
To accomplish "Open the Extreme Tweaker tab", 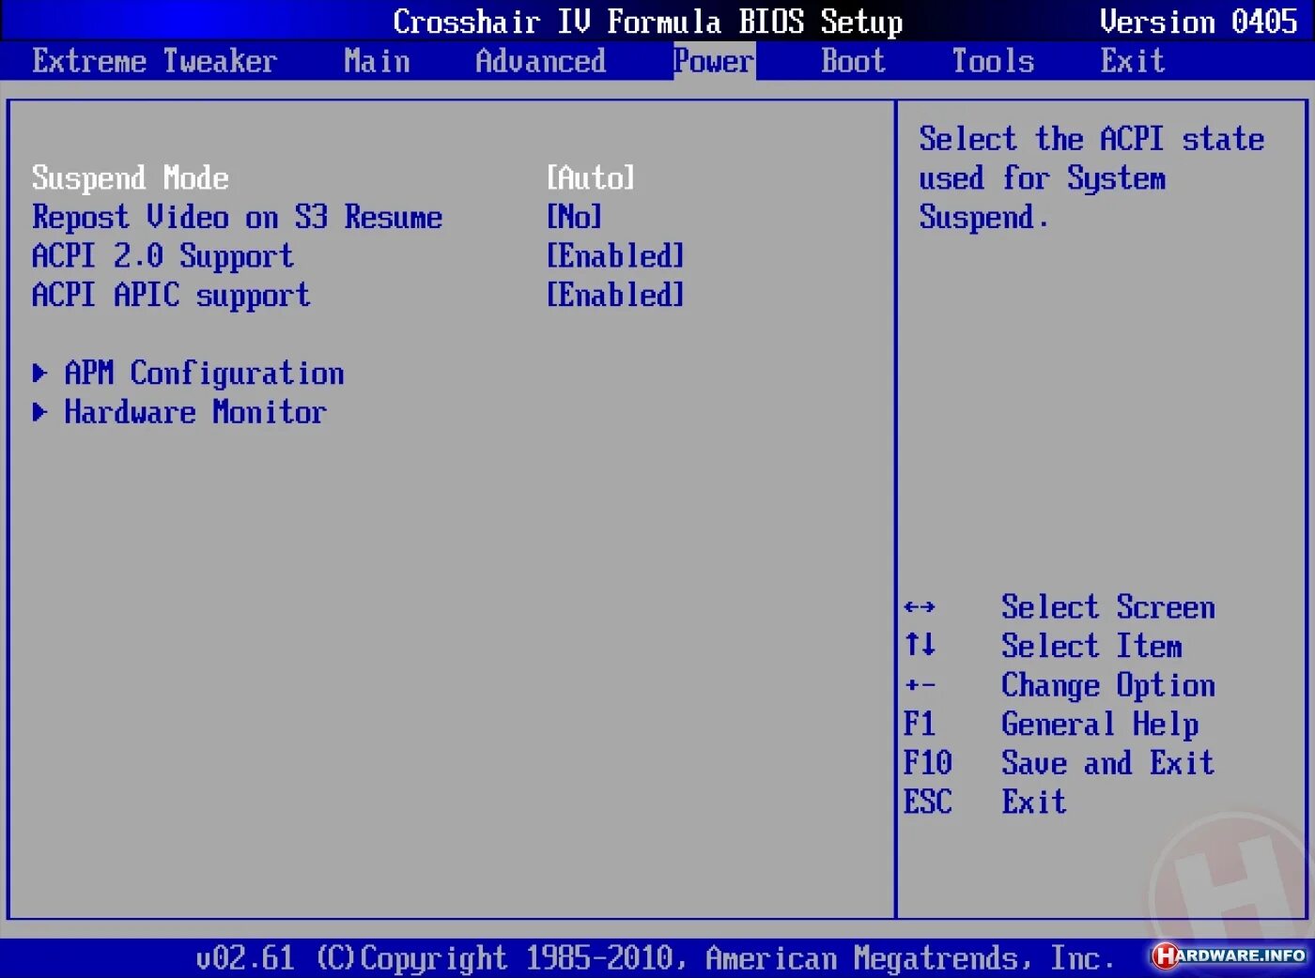I will point(155,61).
